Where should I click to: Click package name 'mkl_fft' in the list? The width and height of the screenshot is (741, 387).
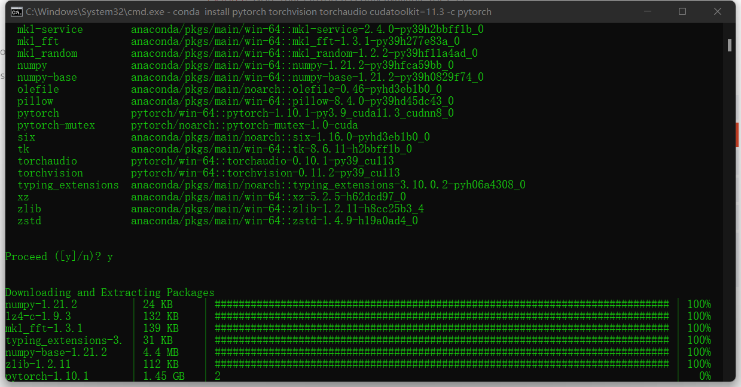point(38,41)
